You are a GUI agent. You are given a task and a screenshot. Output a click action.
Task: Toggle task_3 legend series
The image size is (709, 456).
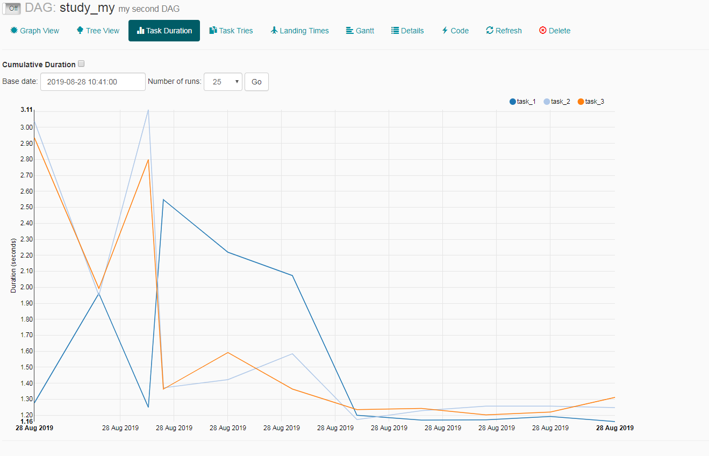pyautogui.click(x=591, y=102)
